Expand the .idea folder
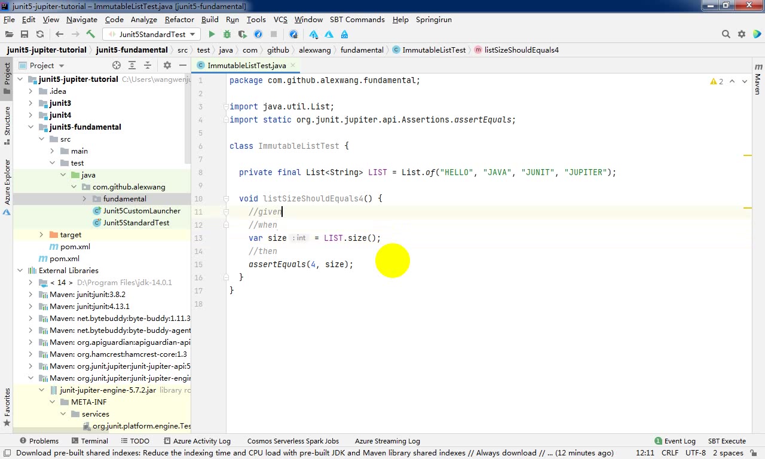Screen dimensions: 765x459 31,91
